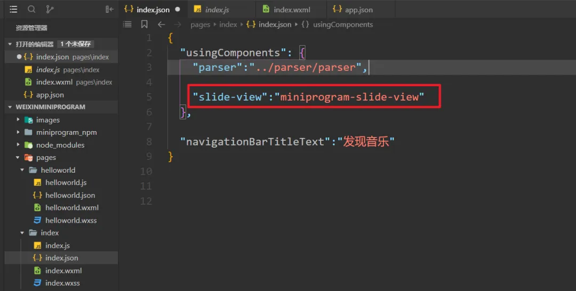The height and width of the screenshot is (291, 576).
Task: Click the 资源管理器 panel title
Action: point(31,28)
